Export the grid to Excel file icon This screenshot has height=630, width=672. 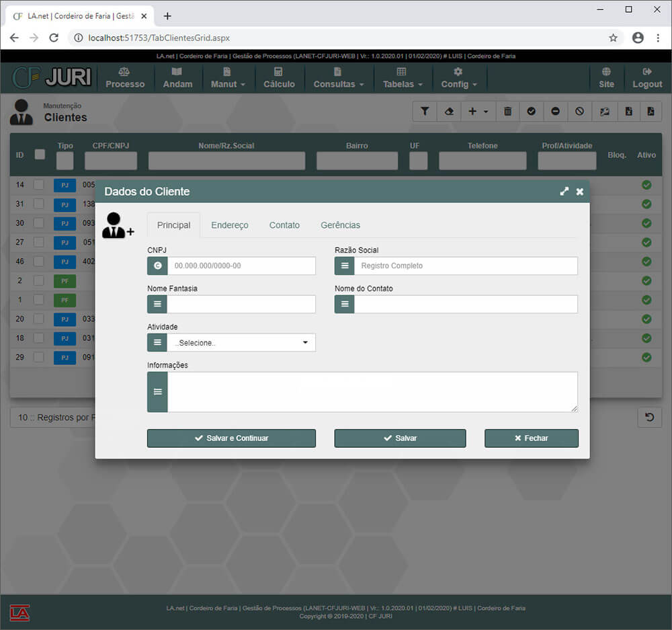(628, 112)
